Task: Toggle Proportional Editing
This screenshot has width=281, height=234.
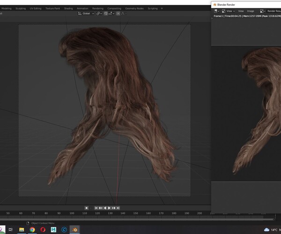Action: tap(118, 14)
